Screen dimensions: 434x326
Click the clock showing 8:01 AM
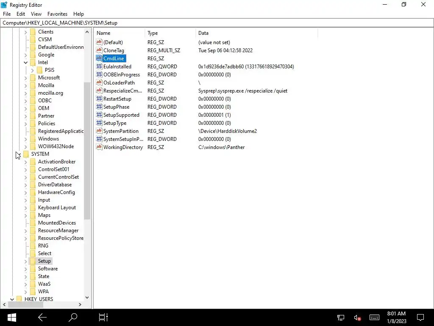pos(396,314)
